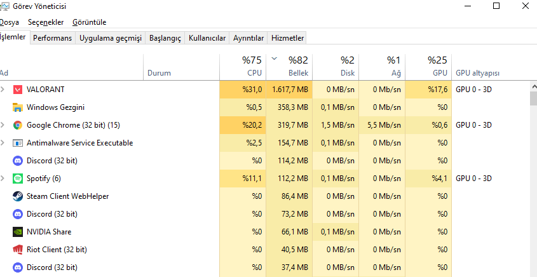
Task: Select the NVIDIA Share icon
Action: click(x=17, y=232)
